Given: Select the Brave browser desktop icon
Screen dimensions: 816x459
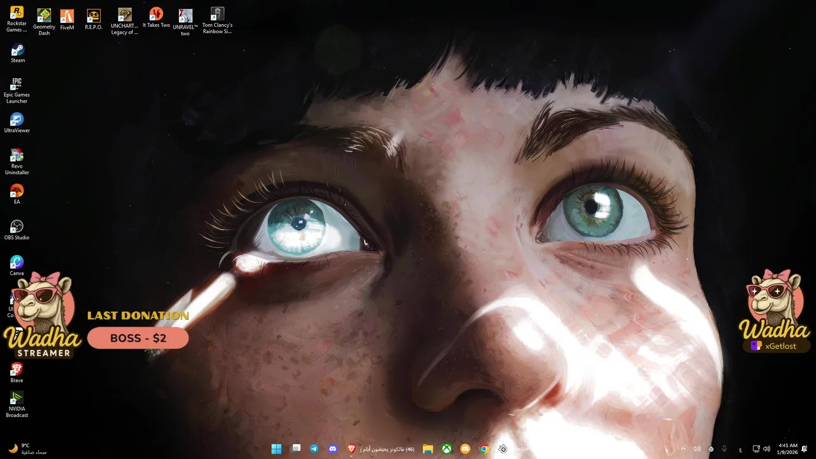Looking at the screenshot, I should [17, 373].
